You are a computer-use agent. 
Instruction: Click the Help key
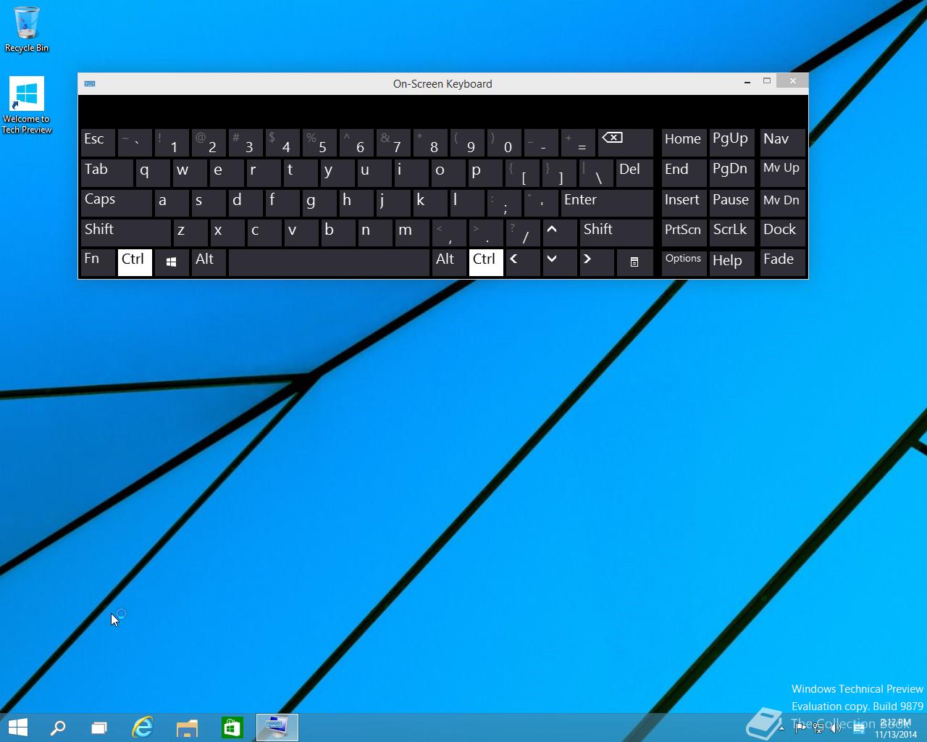731,262
